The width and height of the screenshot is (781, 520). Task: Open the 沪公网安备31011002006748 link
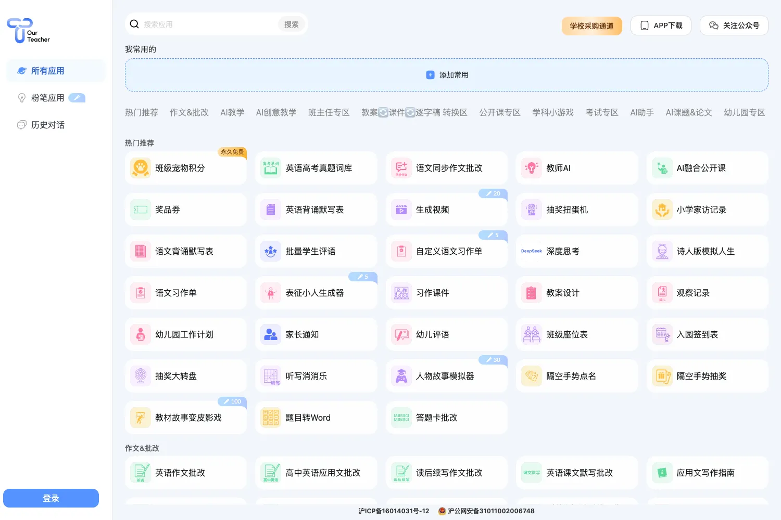coord(487,511)
